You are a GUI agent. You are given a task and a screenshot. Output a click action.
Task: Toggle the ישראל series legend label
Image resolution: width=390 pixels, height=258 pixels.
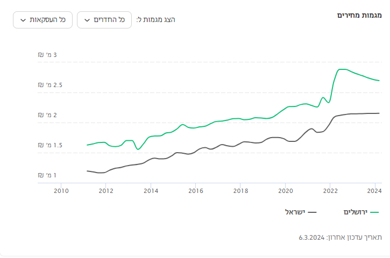pos(295,212)
